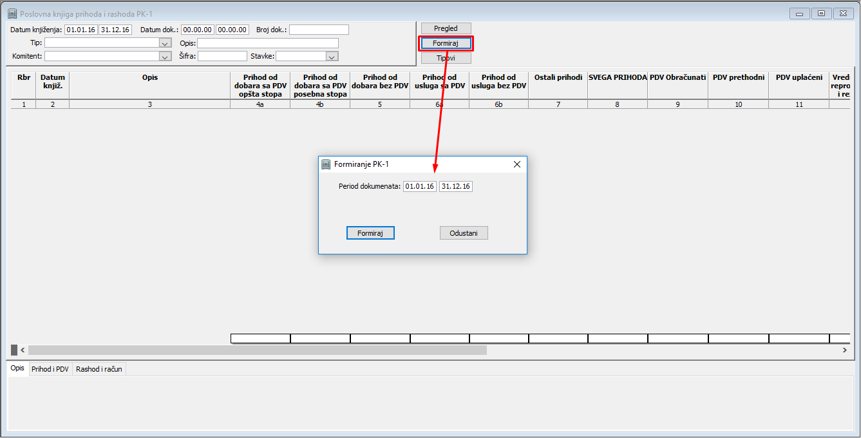This screenshot has width=861, height=438.
Task: Open Tipovi from the main window
Action: 446,58
